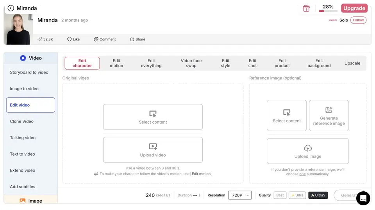The height and width of the screenshot is (210, 375).
Task: Like the Miranda post via heart icon
Action: pos(69,39)
